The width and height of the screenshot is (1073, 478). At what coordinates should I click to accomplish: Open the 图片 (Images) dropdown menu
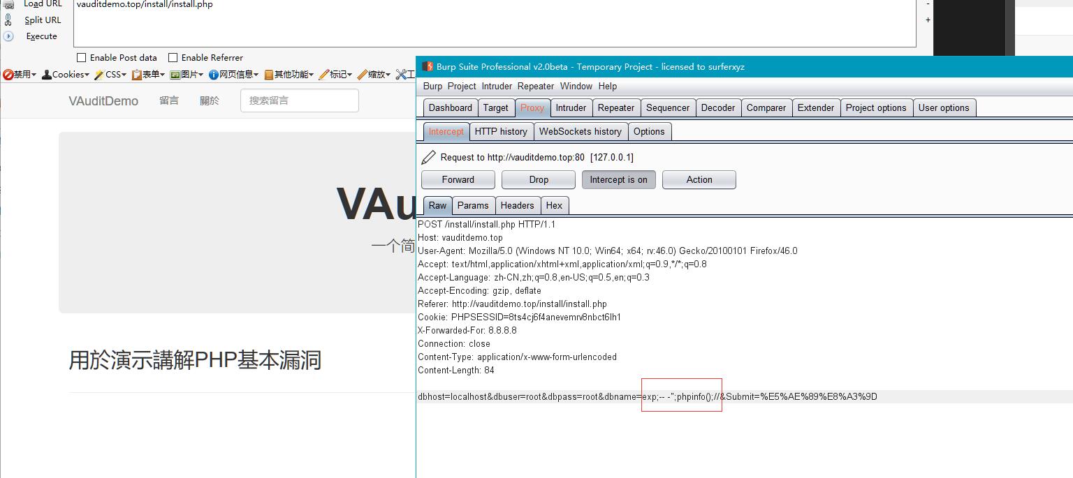pyautogui.click(x=187, y=75)
